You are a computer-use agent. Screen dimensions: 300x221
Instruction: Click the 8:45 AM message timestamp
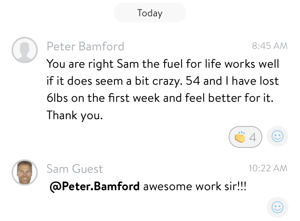coord(270,46)
